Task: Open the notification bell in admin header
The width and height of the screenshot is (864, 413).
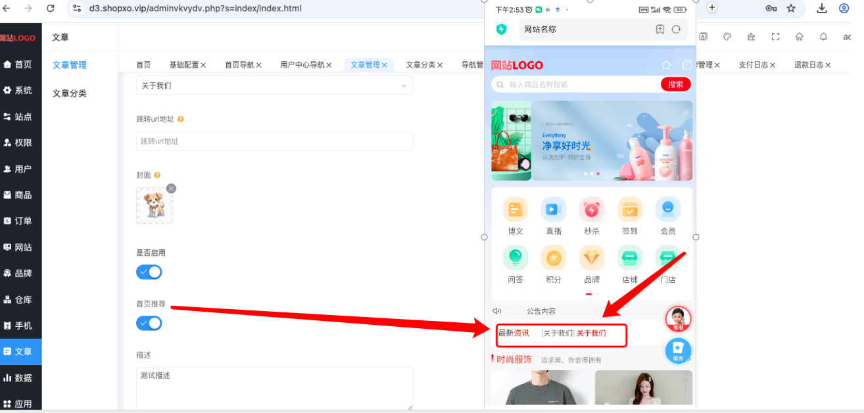Action: point(823,37)
